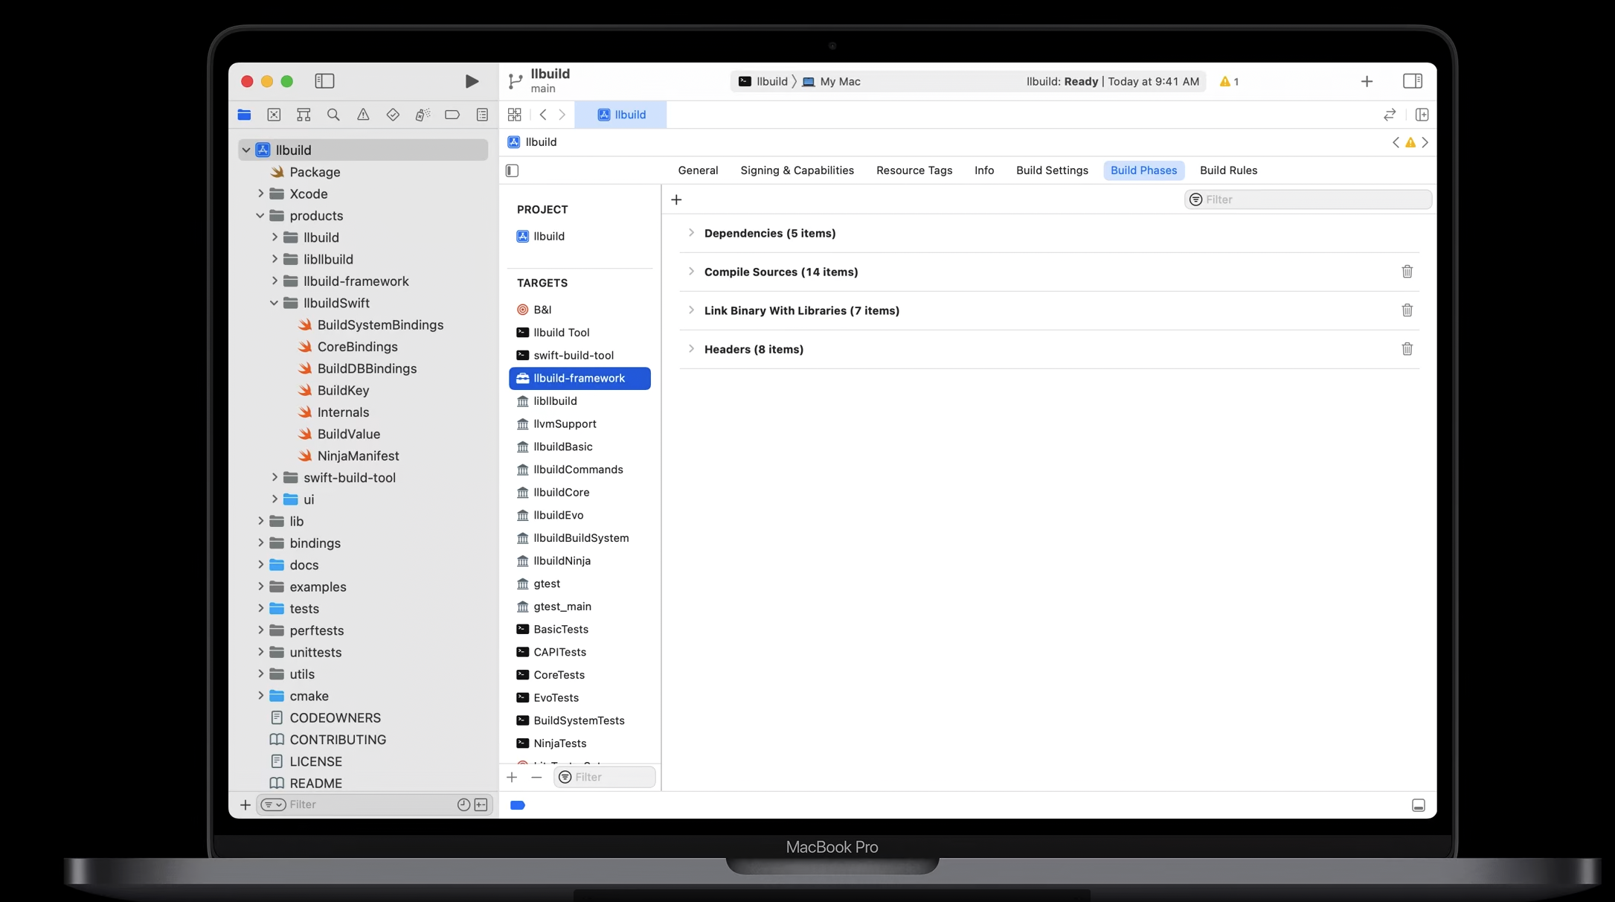Open the Find navigator magnifier icon
The image size is (1615, 902).
333,115
